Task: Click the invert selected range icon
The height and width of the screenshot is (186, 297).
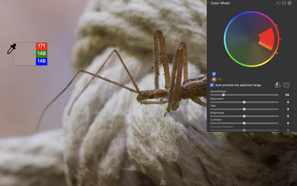Action: [x=277, y=85]
